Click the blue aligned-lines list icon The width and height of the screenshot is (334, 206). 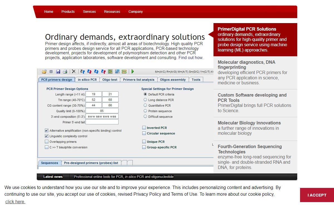[x=117, y=72]
